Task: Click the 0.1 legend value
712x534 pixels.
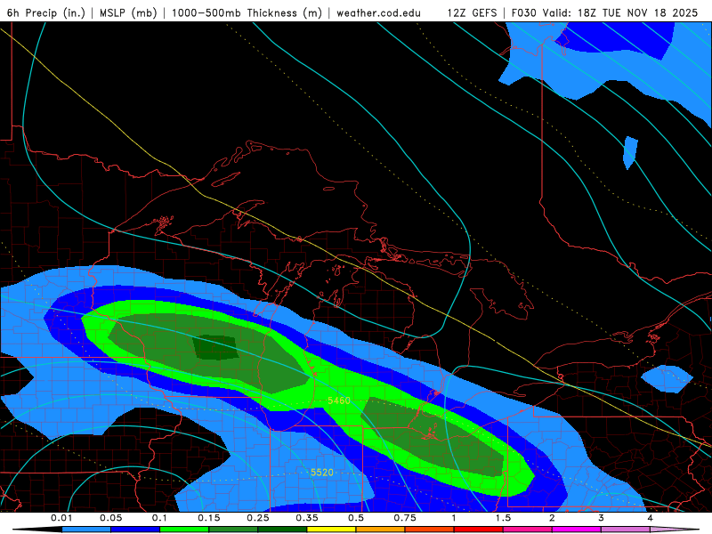Action: (x=159, y=518)
